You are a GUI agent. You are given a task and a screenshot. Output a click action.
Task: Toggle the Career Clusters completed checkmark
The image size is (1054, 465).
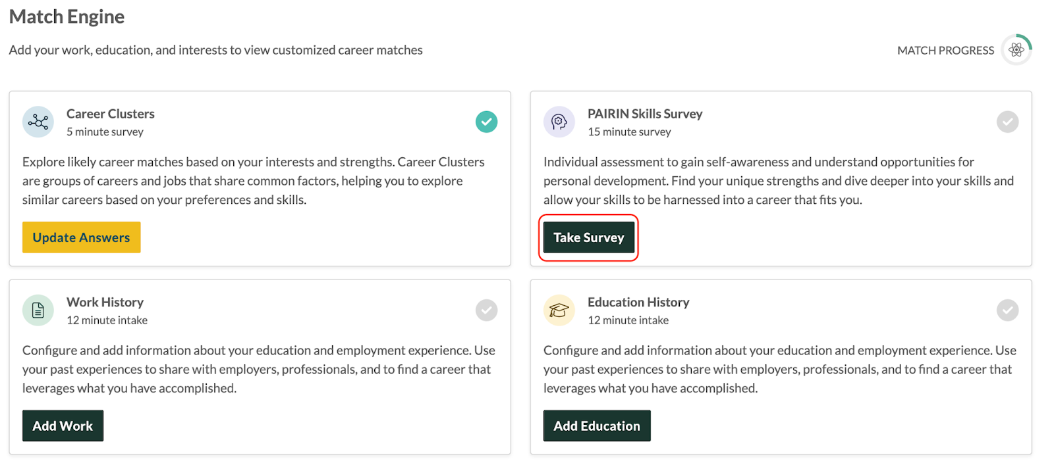tap(486, 122)
